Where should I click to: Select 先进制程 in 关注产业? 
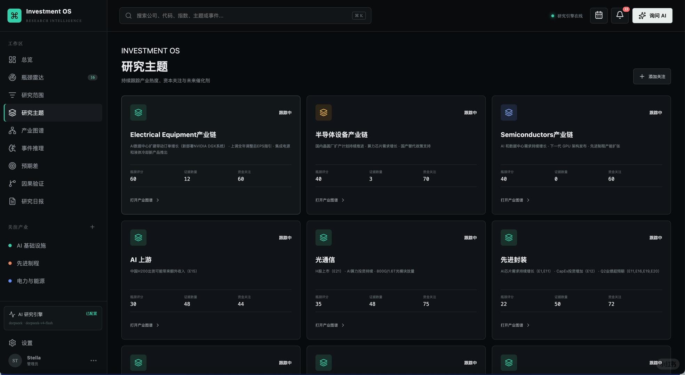pyautogui.click(x=53, y=264)
